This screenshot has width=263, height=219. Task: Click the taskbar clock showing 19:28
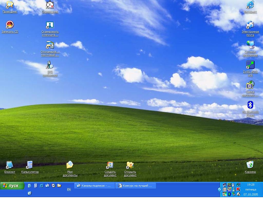point(251,185)
